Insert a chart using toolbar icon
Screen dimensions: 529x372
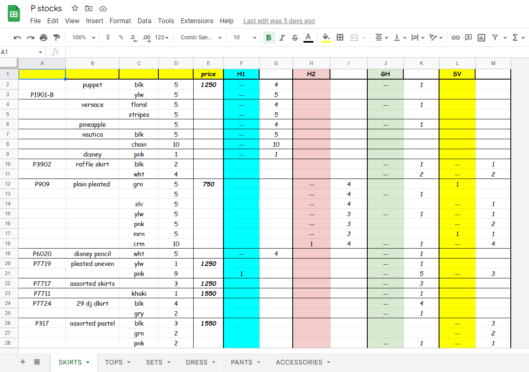481,38
